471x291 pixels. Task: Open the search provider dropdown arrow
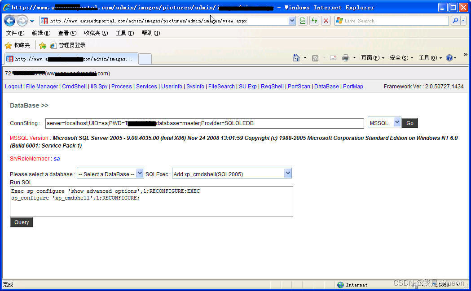(463, 21)
